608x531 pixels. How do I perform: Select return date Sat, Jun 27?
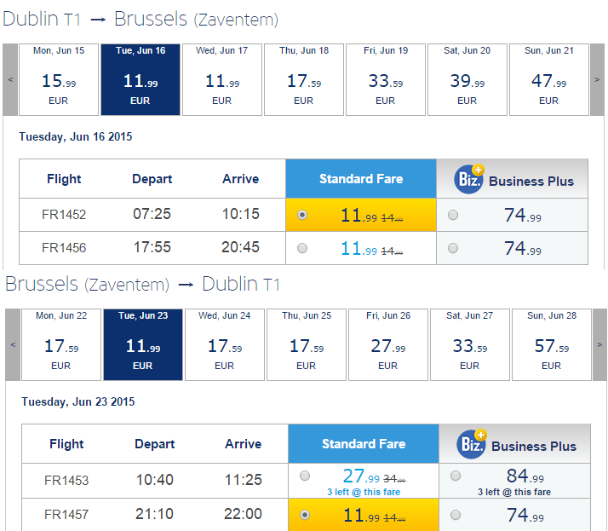tap(469, 344)
